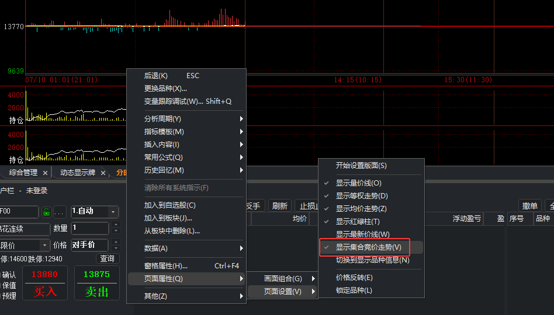This screenshot has width=554, height=315.
Task: Switch to 综合管理 tab
Action: click(23, 173)
